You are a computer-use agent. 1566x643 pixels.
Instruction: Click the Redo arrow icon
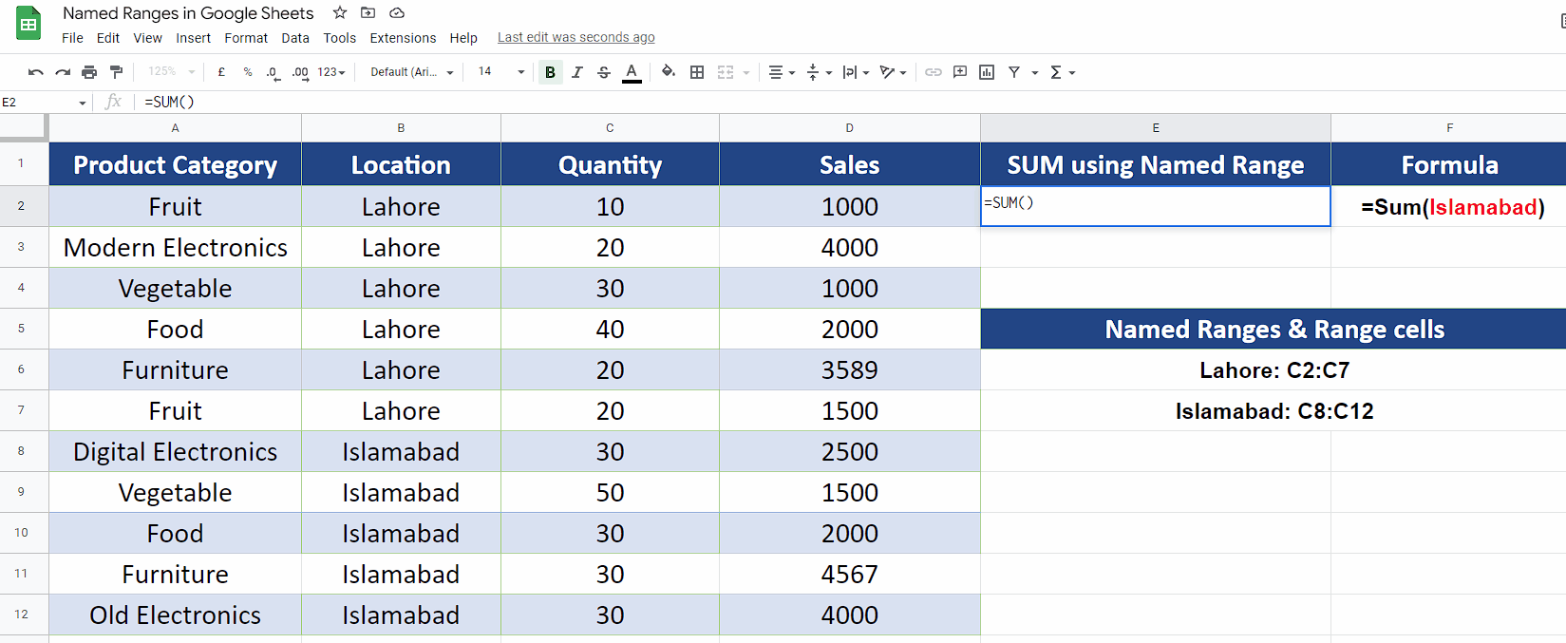63,72
